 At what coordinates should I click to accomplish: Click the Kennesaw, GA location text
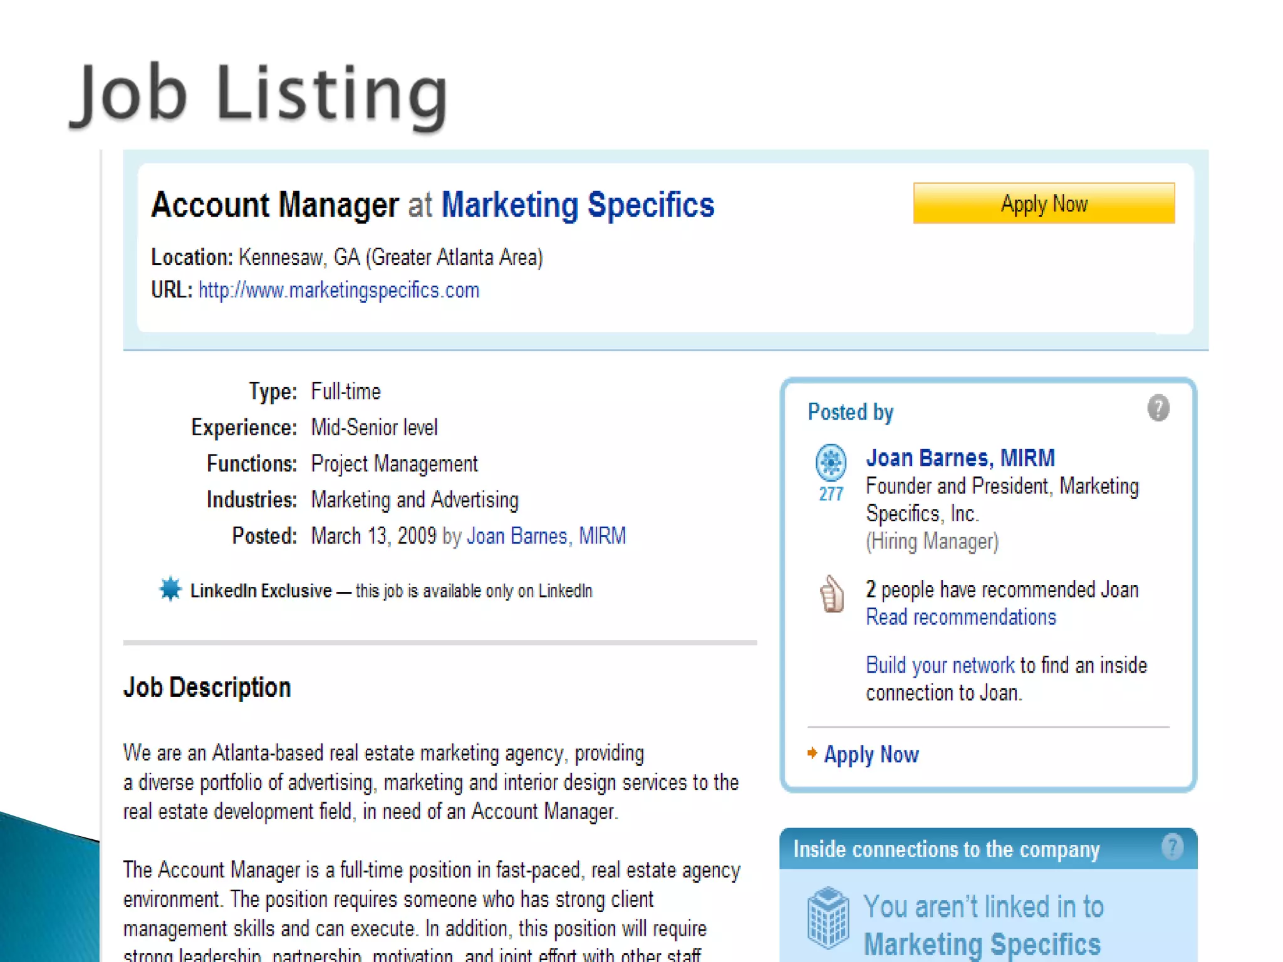(x=390, y=257)
